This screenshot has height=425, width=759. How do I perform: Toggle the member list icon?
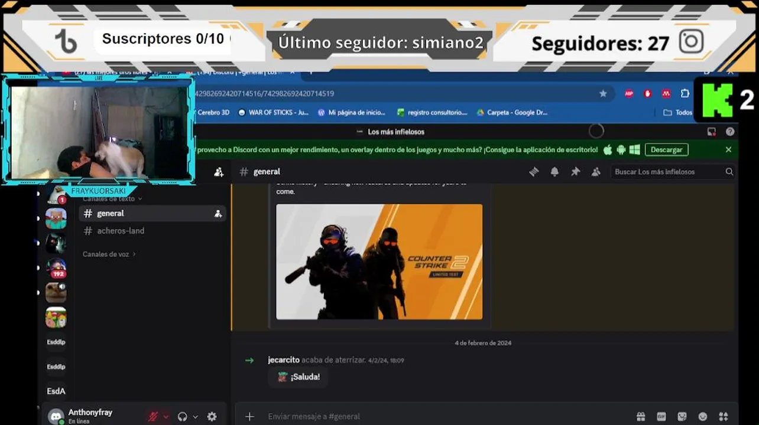pyautogui.click(x=596, y=172)
